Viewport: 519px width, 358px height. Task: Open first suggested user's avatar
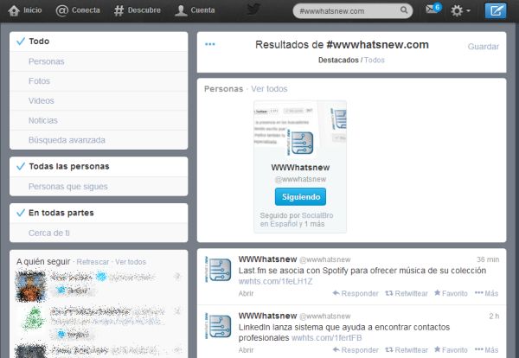click(30, 286)
